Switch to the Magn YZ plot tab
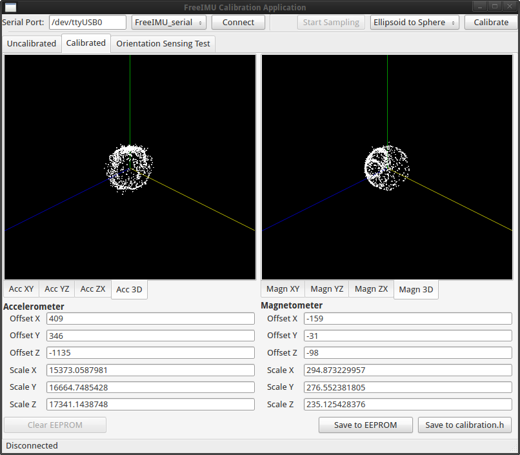 coord(327,289)
